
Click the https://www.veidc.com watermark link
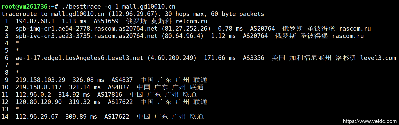(370, 121)
